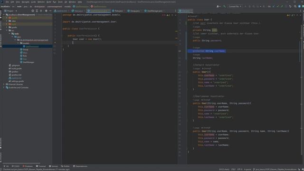Click the Git branch widget in status bar
The height and width of the screenshot is (171, 304).
click(275, 170)
